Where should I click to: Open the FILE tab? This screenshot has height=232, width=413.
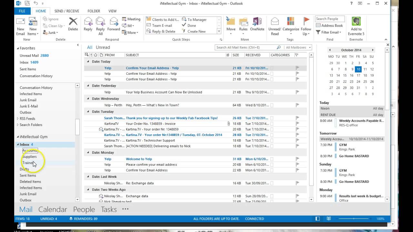pyautogui.click(x=22, y=11)
